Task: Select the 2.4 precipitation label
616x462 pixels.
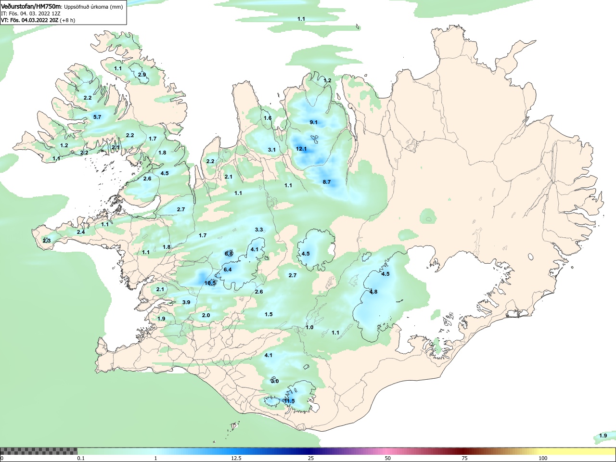Action: click(x=81, y=232)
